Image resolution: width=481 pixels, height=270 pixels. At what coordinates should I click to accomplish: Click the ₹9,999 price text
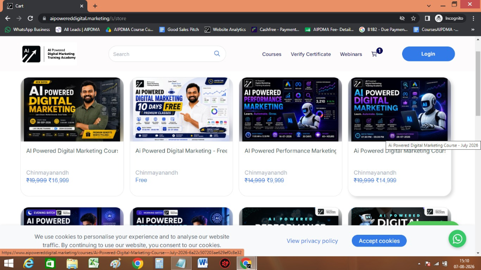click(275, 180)
